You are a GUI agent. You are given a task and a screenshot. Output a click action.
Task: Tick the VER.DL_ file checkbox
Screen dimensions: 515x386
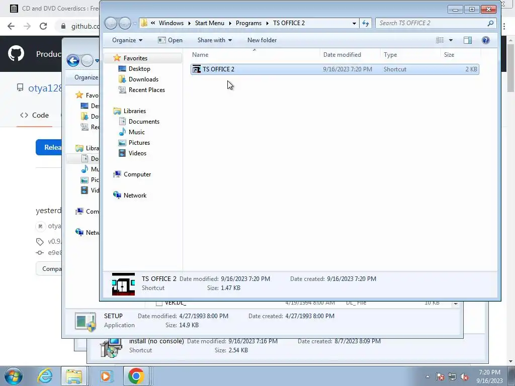(x=159, y=303)
